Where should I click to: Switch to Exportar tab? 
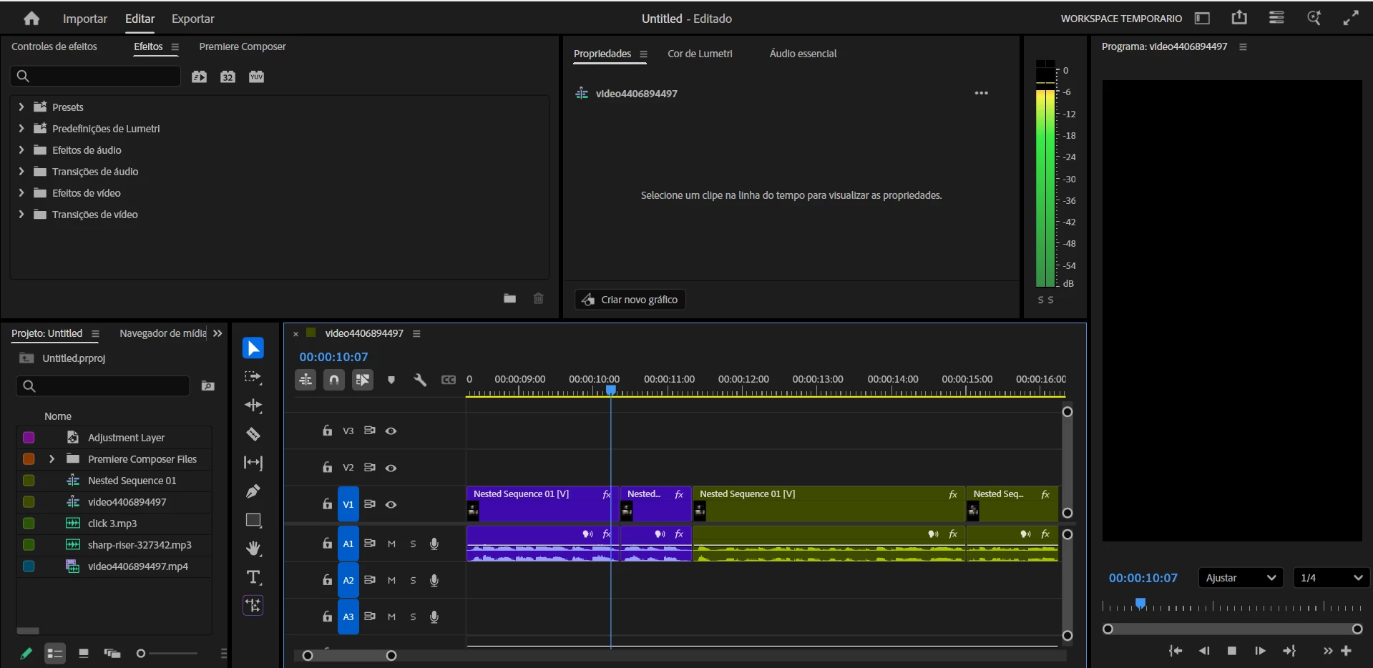point(193,19)
